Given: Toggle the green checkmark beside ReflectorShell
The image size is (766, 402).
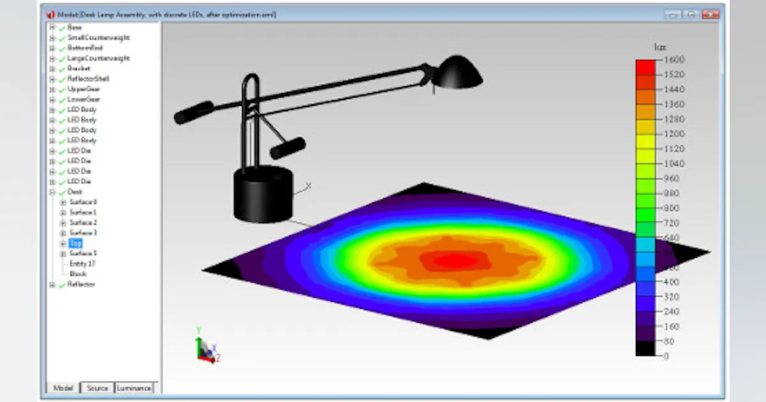Looking at the screenshot, I should coord(62,78).
